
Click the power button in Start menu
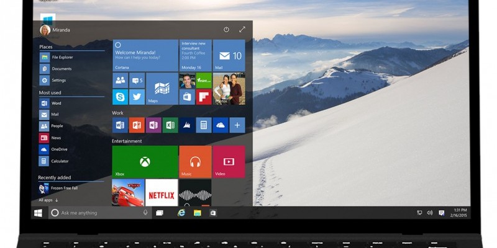(226, 29)
